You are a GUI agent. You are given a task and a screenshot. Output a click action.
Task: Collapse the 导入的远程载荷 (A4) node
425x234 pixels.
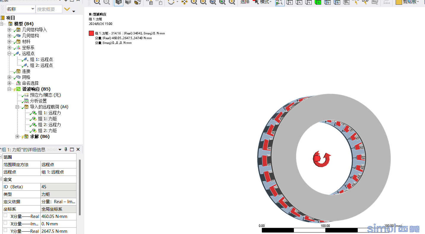point(17,107)
